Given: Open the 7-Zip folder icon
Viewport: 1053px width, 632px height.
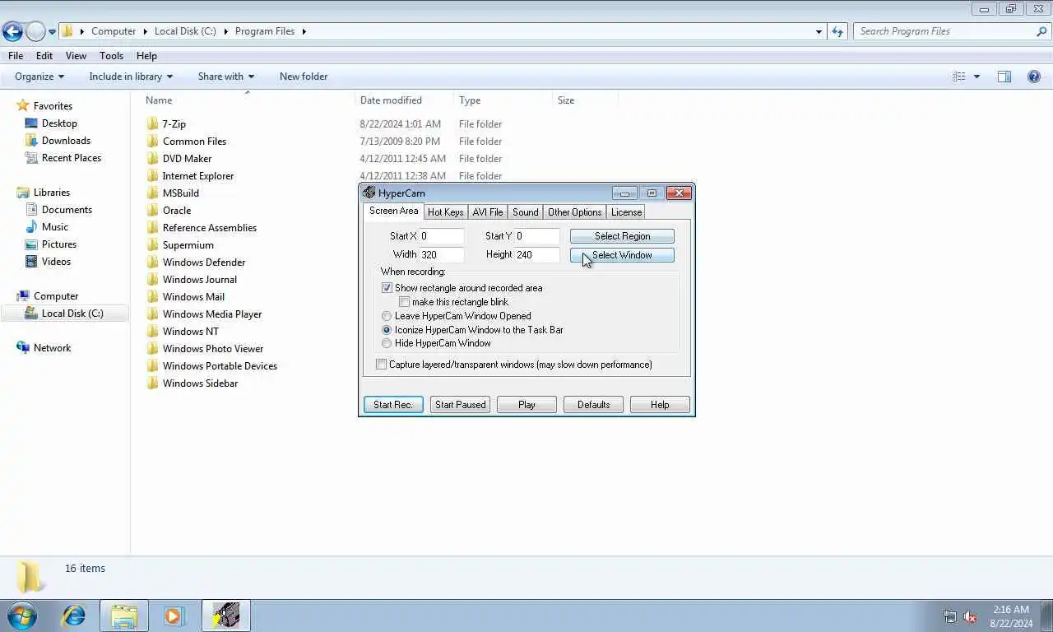Looking at the screenshot, I should (x=152, y=124).
